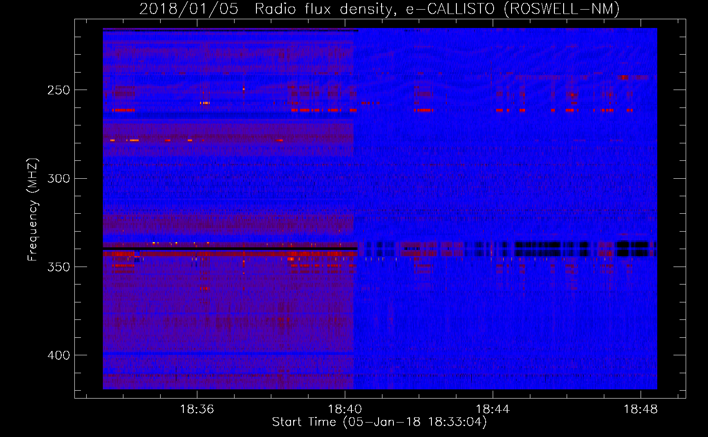Click the 400 frequency tick label

[x=59, y=355]
